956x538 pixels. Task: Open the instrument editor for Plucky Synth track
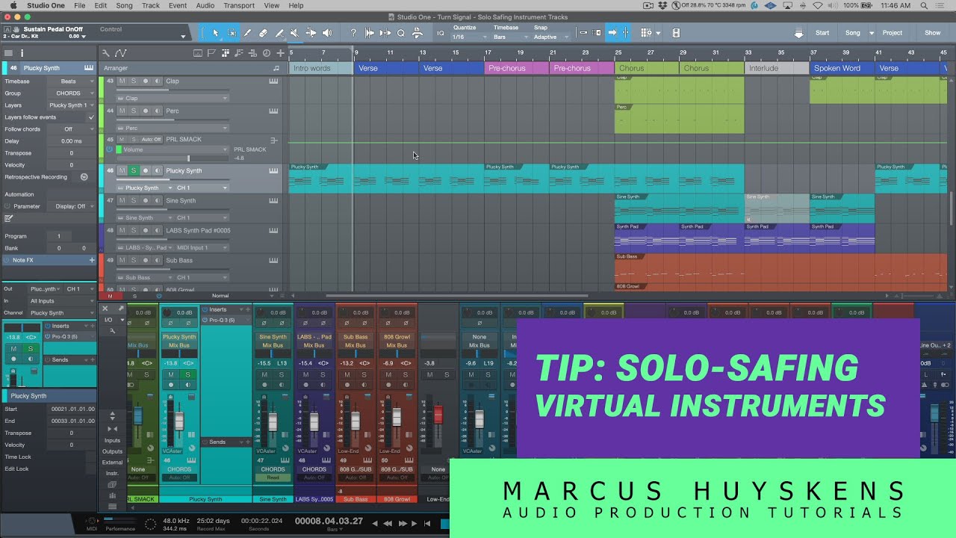(273, 170)
